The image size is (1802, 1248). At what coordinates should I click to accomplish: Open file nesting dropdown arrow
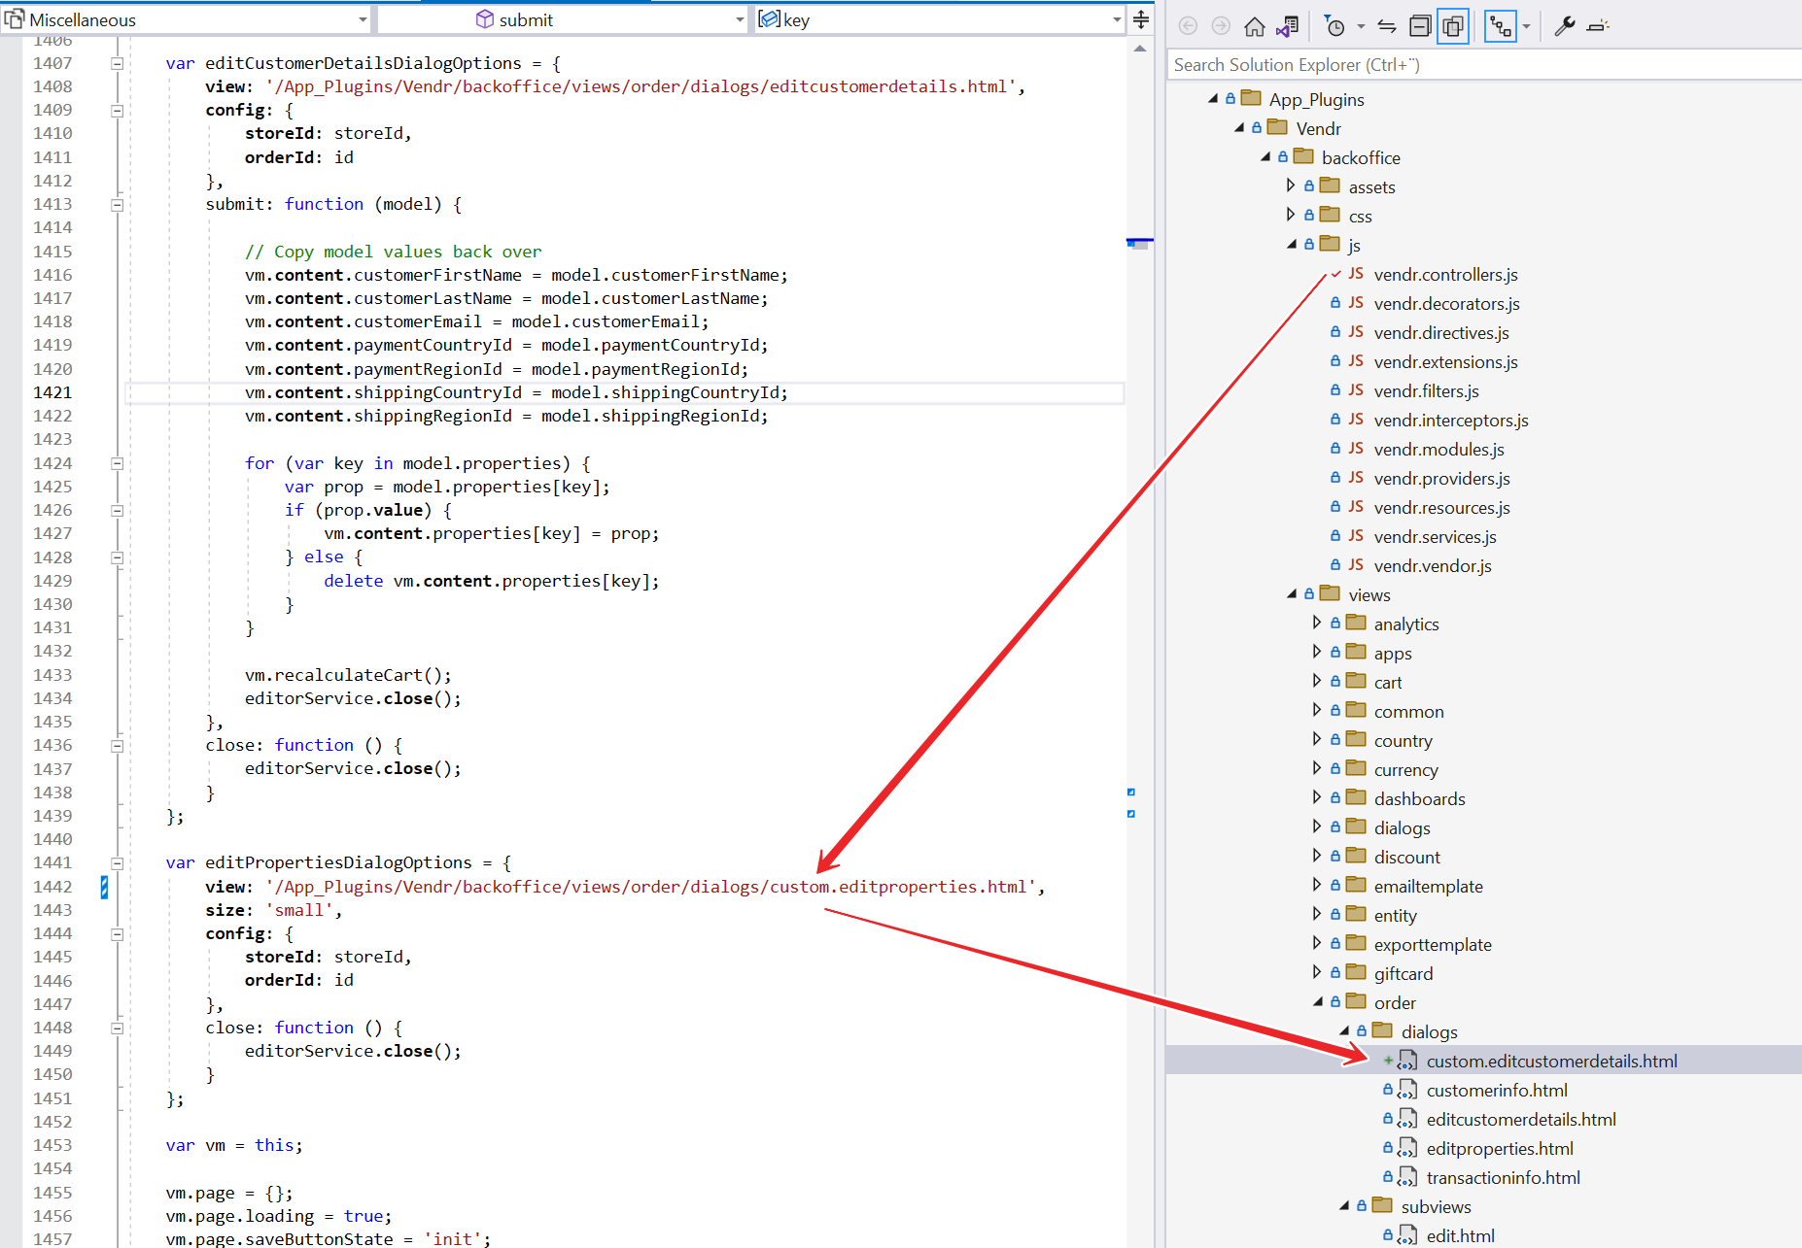(1526, 26)
